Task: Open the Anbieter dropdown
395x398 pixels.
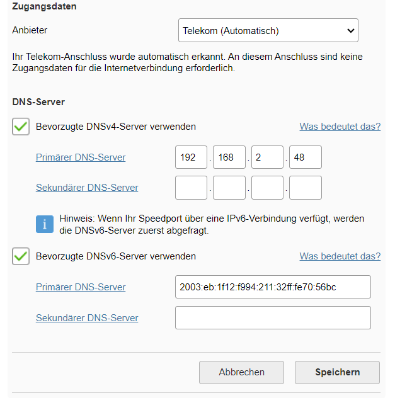Action: click(268, 30)
